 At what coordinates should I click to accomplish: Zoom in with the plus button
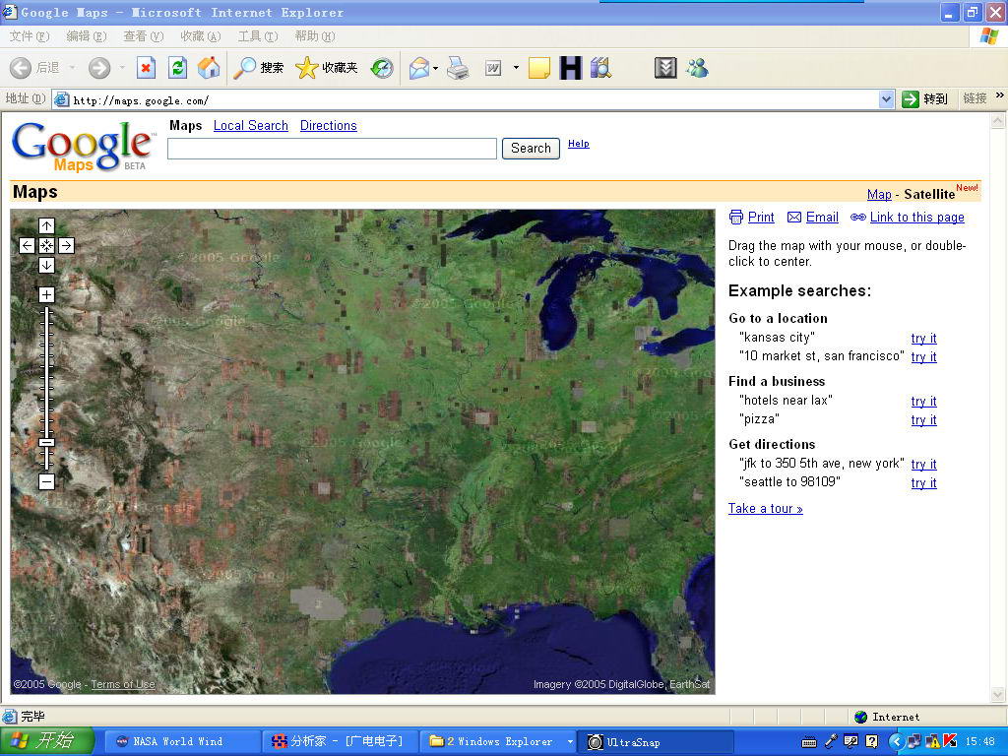point(46,294)
